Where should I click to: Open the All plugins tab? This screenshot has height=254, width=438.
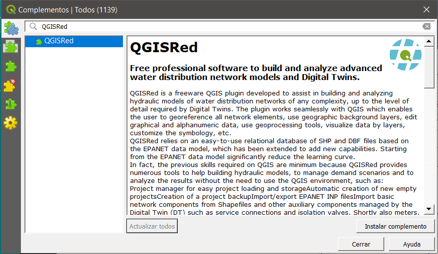coord(11,28)
